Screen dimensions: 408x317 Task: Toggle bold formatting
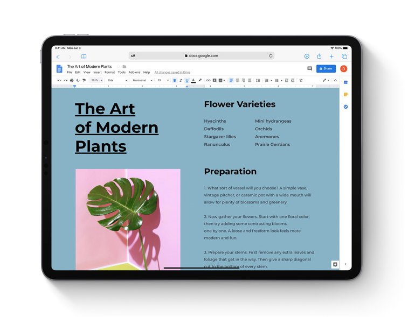175,81
